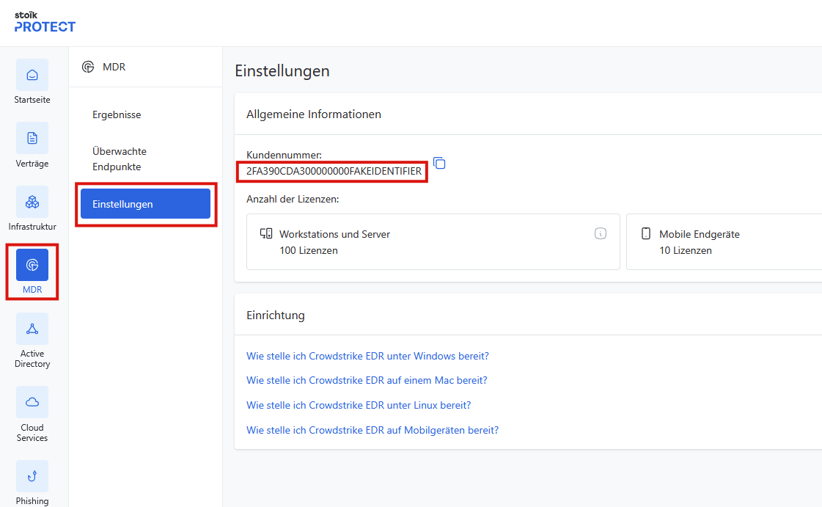822x507 pixels.
Task: Click the Stoïk Protect logo
Action: [45, 22]
